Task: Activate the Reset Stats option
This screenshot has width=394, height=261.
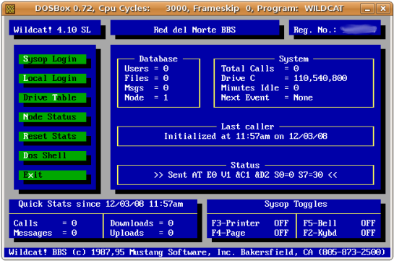Action: pyautogui.click(x=53, y=137)
